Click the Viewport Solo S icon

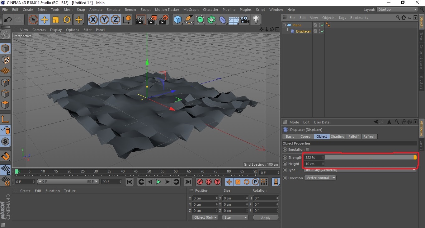pos(5,142)
